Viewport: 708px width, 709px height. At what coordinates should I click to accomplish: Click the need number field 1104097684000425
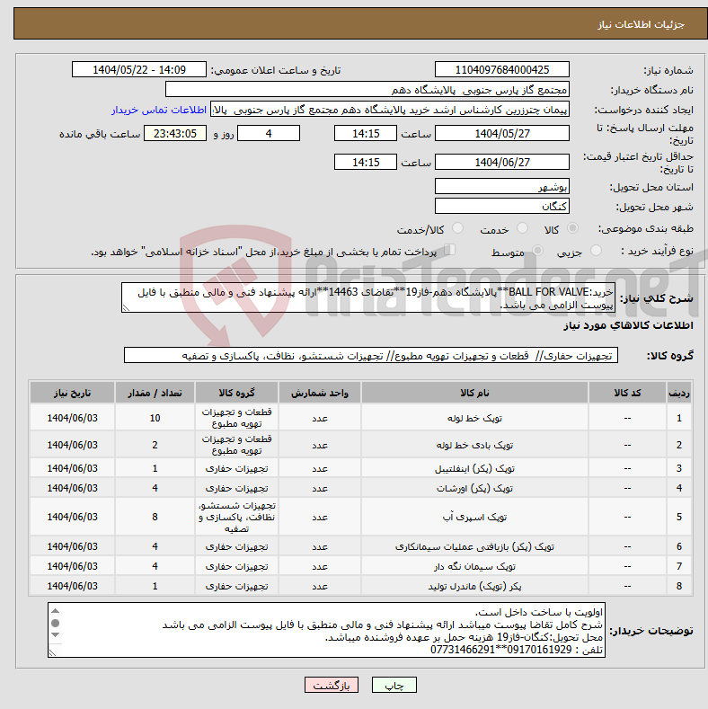tap(502, 69)
